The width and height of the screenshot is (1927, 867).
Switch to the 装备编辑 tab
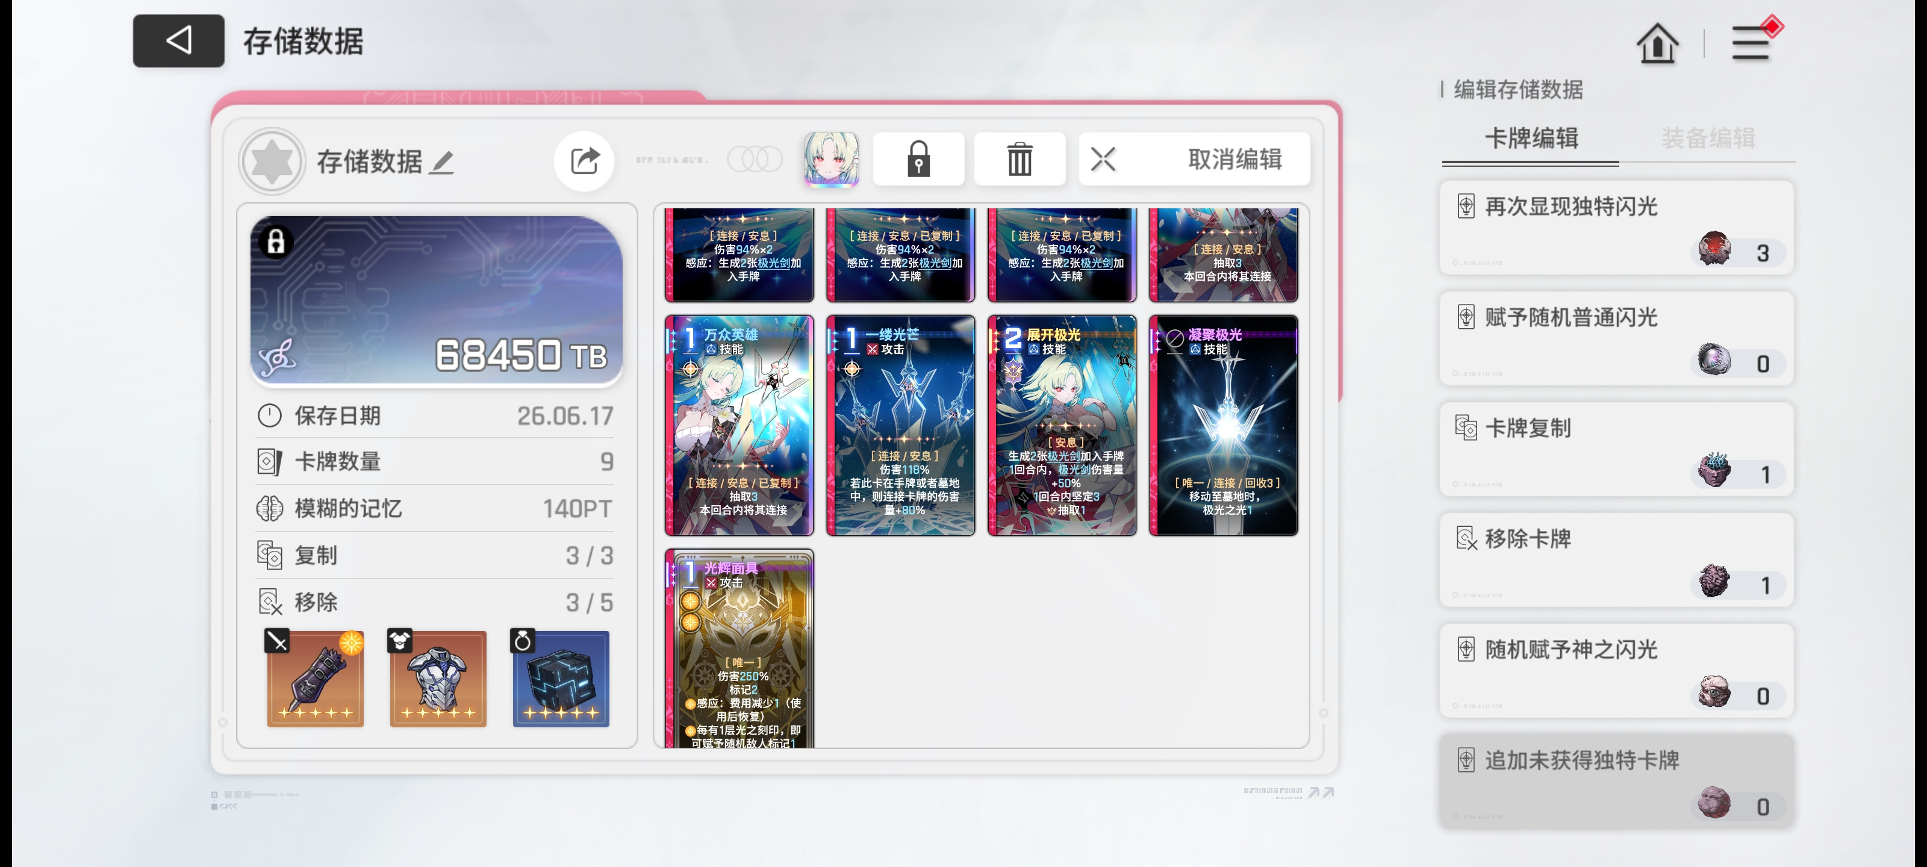(1708, 138)
